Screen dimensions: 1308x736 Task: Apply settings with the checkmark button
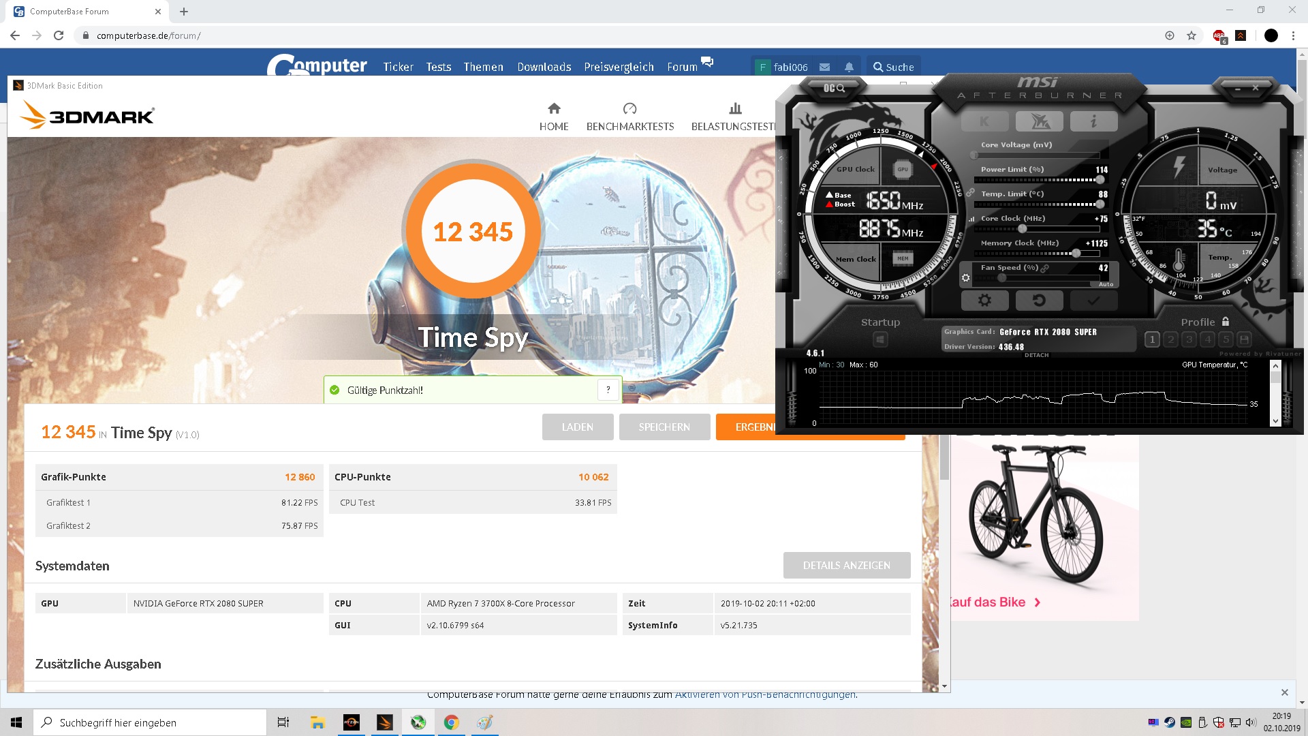click(1093, 300)
